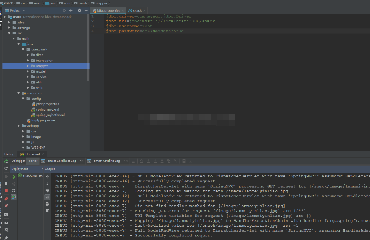The height and width of the screenshot is (240, 370).
Task: Click the Trace Current Stream Chain icon
Action: click(x=191, y=161)
